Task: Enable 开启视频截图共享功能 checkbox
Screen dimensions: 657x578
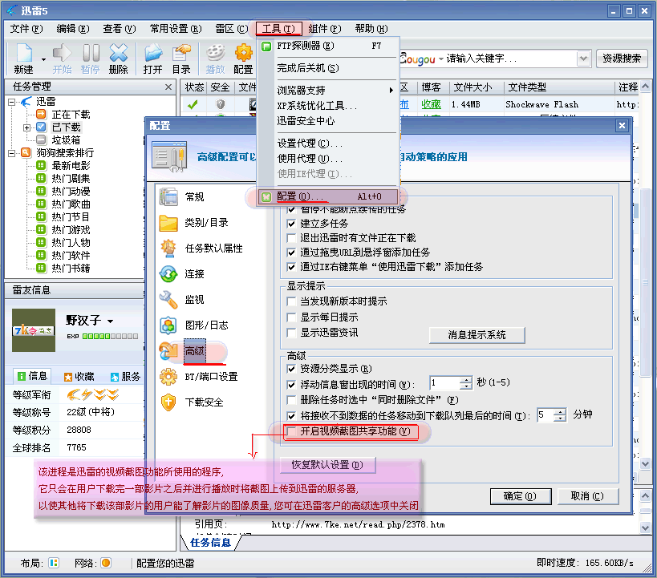Action: pos(292,431)
